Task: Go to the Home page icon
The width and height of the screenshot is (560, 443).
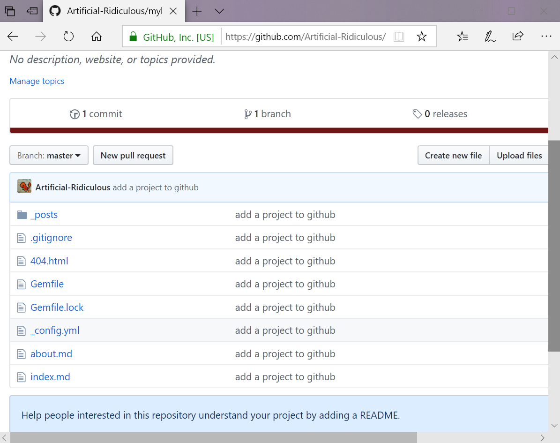Action: (x=97, y=37)
